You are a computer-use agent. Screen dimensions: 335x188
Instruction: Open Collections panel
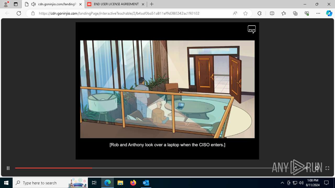pyautogui.click(x=295, y=13)
